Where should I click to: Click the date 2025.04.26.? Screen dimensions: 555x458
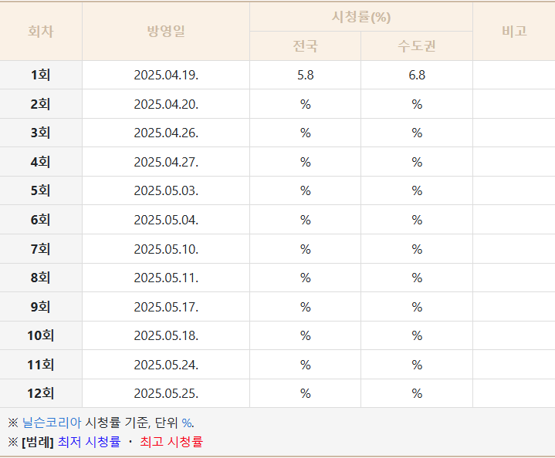pyautogui.click(x=166, y=133)
